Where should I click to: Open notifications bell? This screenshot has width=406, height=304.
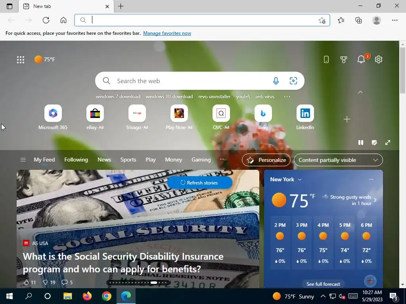coord(361,59)
